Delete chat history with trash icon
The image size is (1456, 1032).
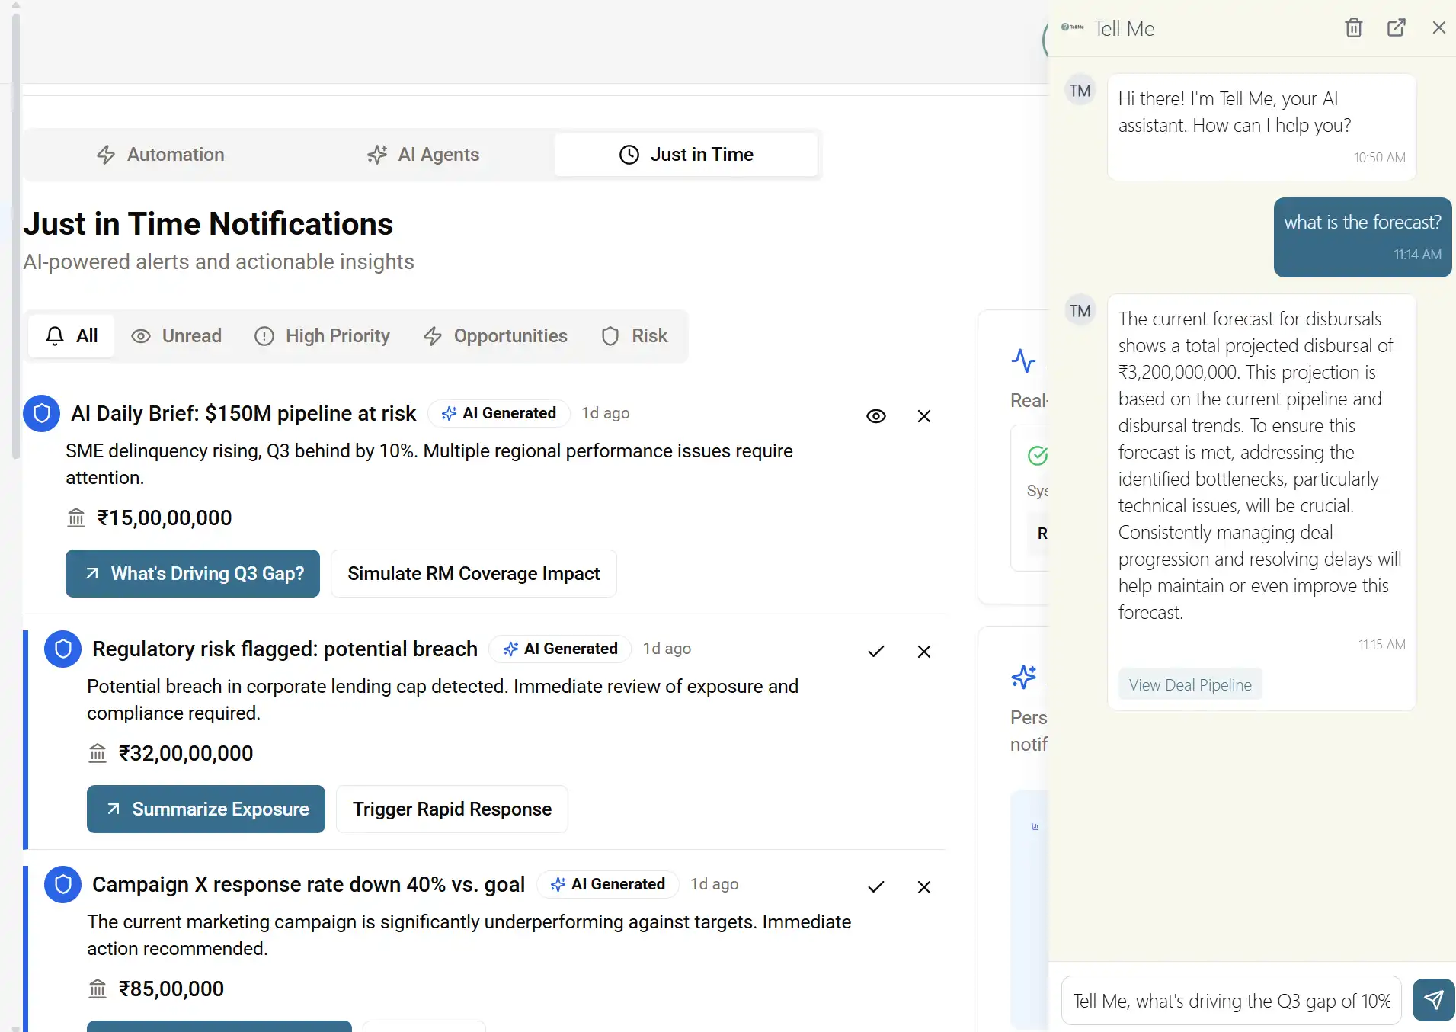pos(1353,28)
